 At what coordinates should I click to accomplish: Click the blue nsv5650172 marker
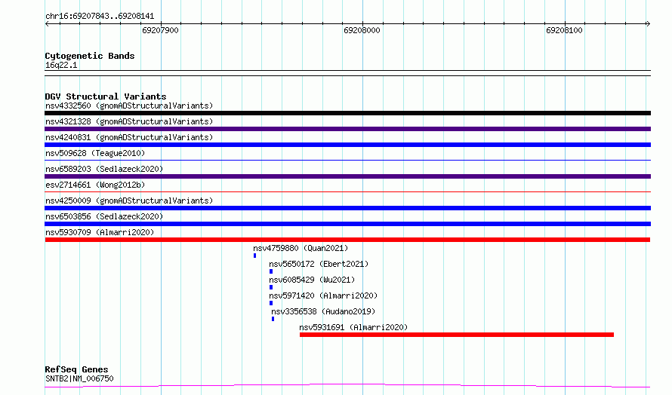tap(271, 271)
